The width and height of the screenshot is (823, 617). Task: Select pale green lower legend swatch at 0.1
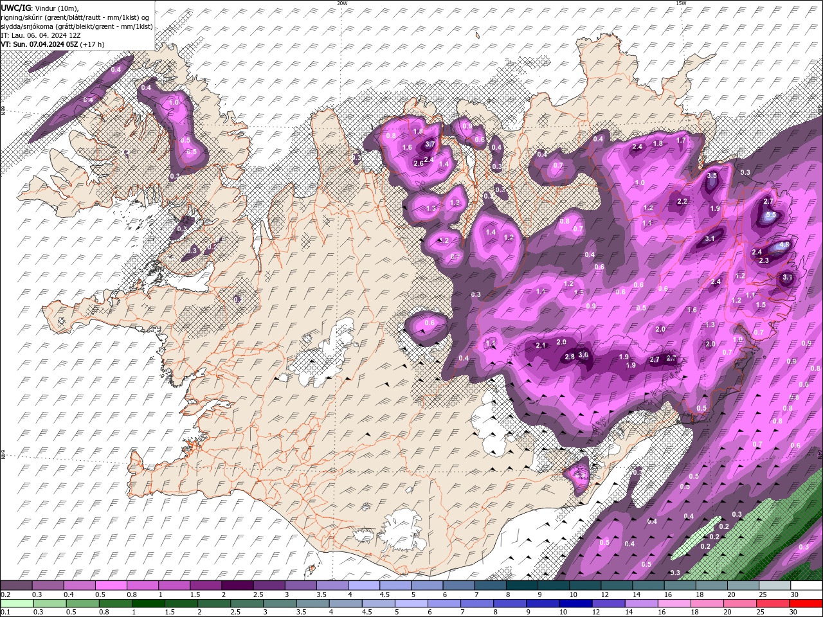point(16,604)
